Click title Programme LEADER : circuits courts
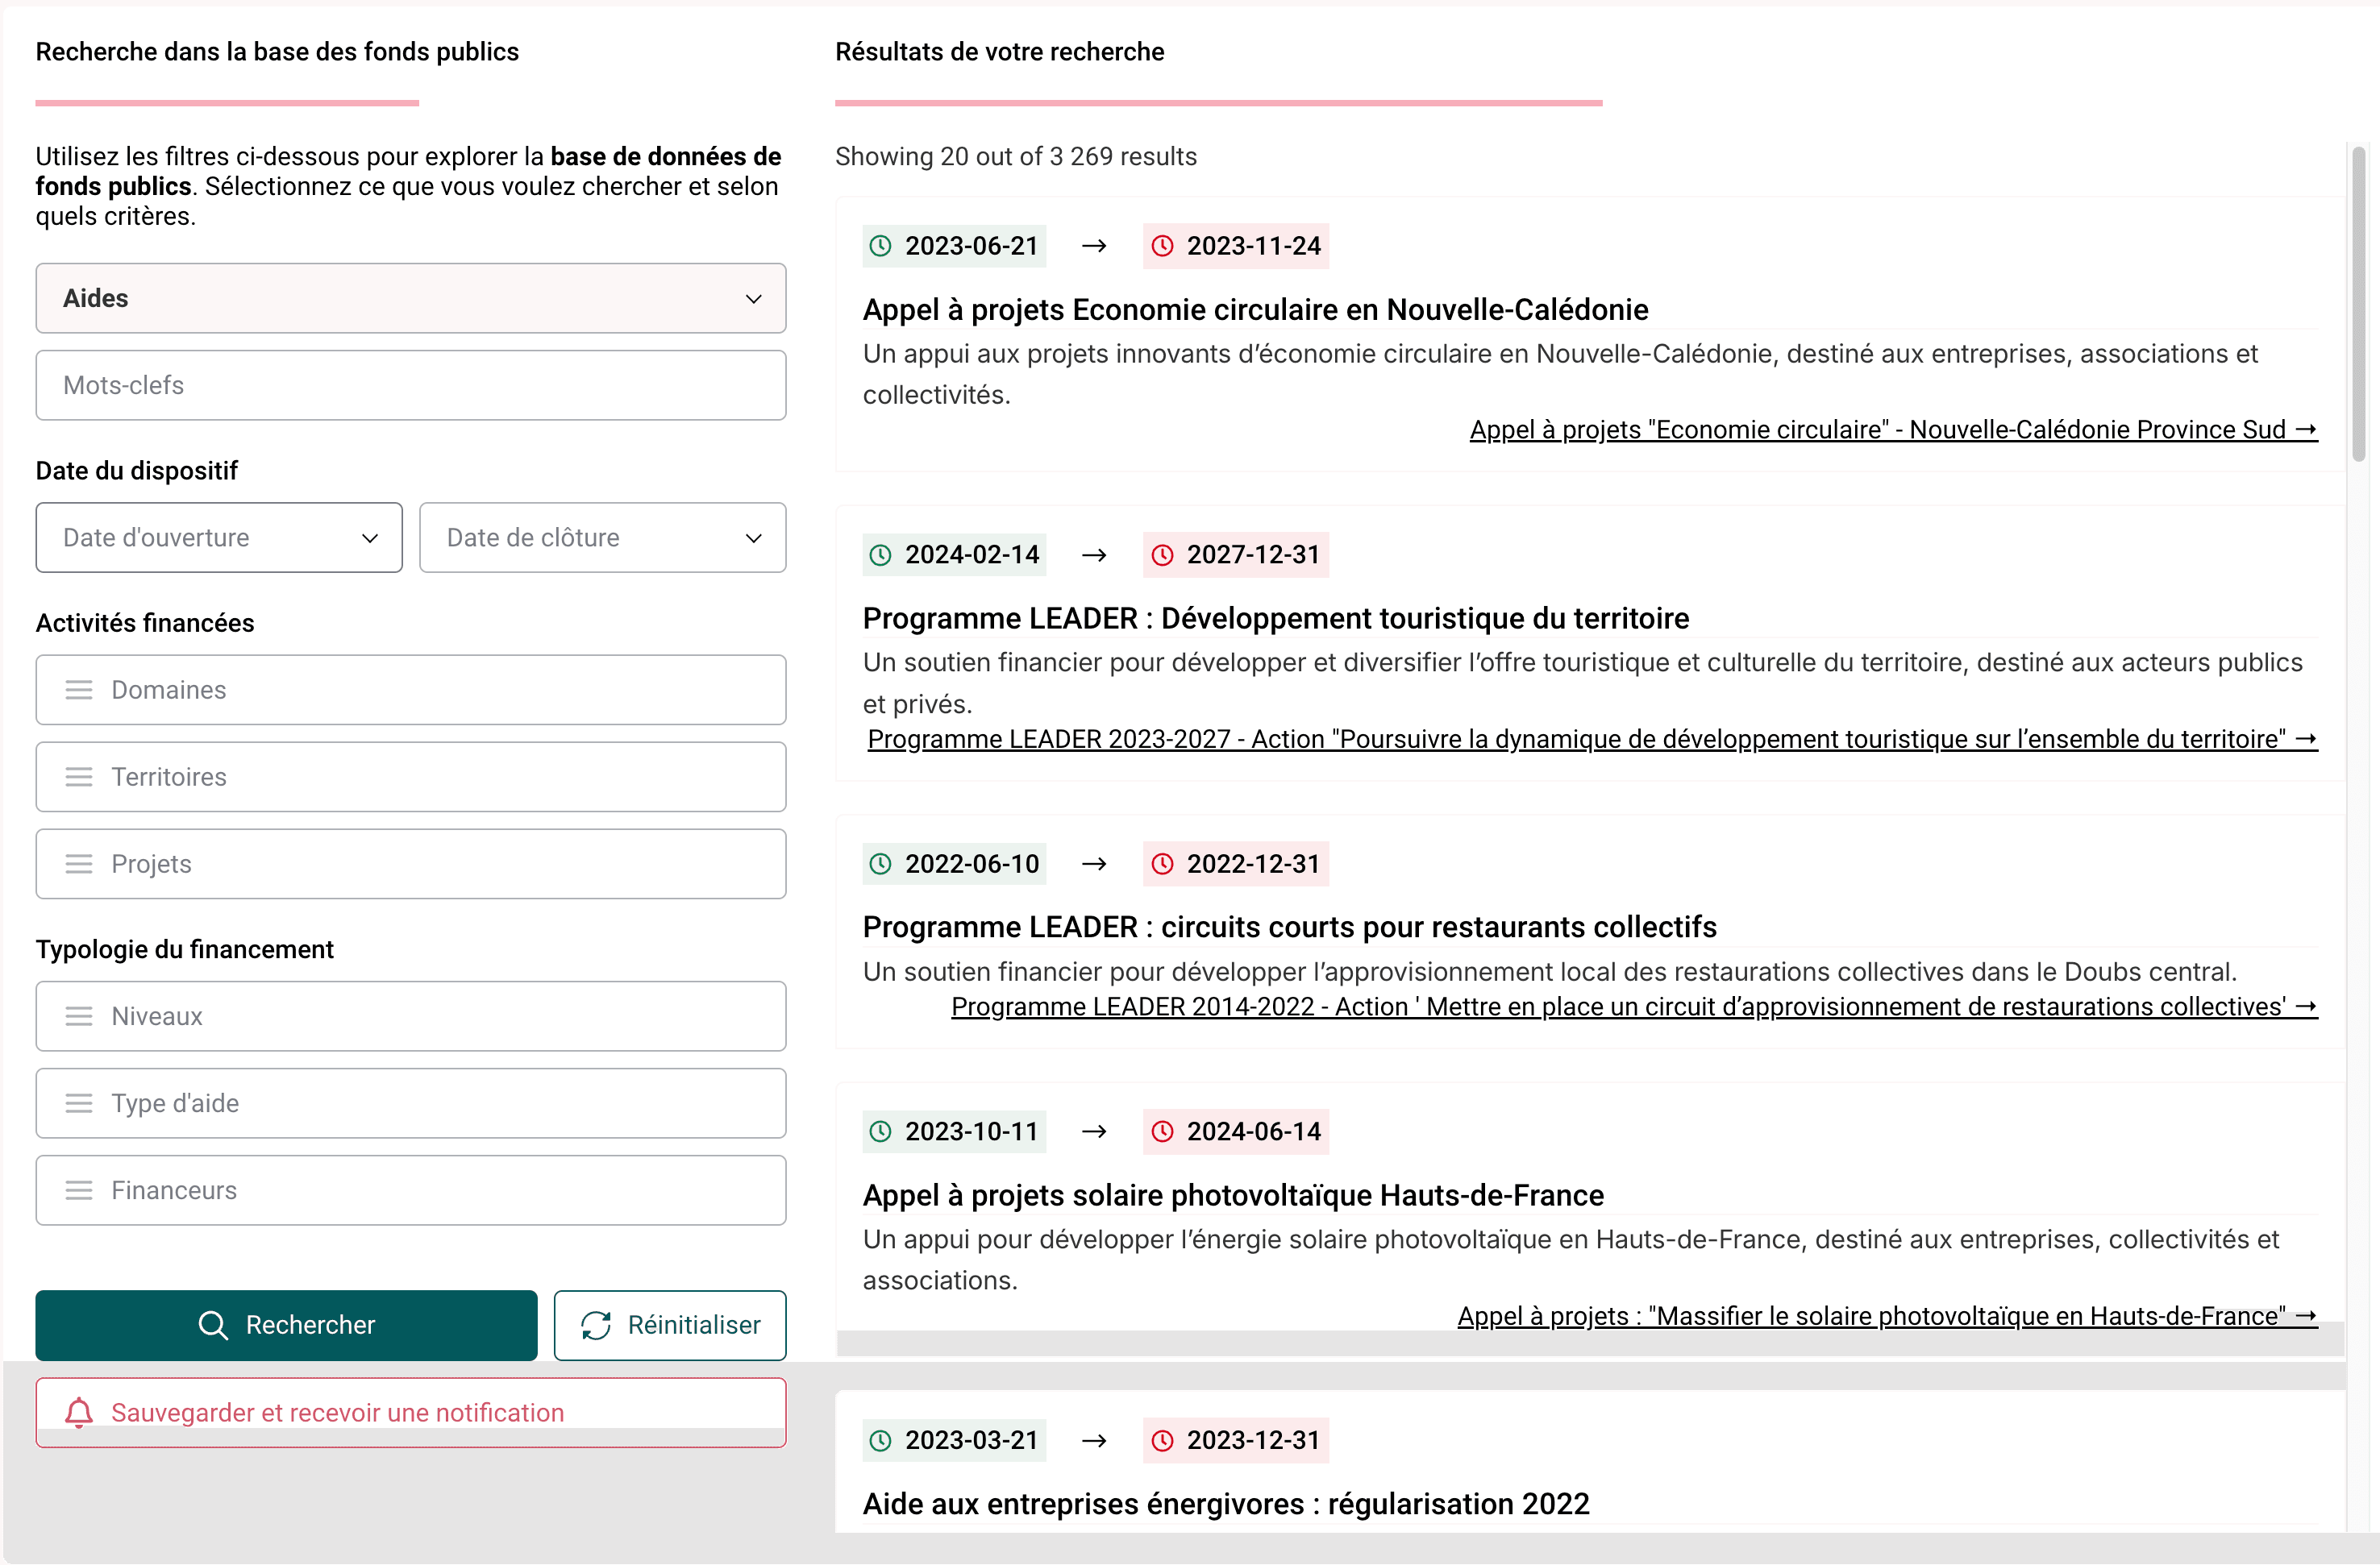Screen dimensions: 2380x1565 coord(1289,928)
